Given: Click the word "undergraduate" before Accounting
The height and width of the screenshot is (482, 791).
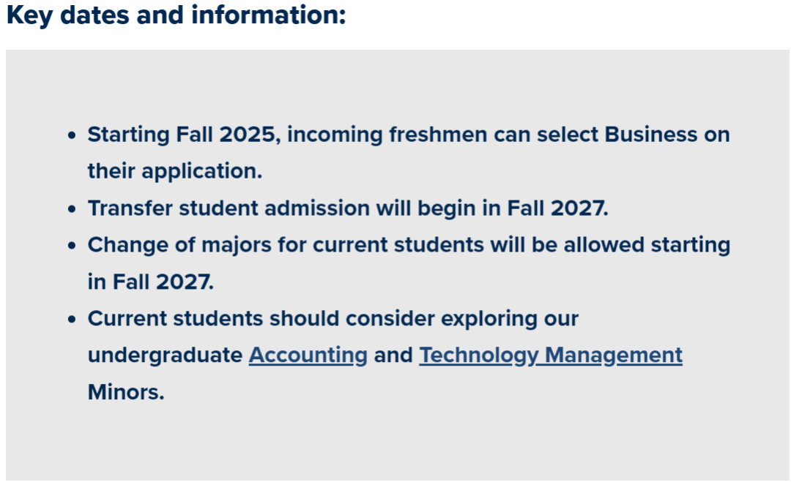Looking at the screenshot, I should 165,355.
